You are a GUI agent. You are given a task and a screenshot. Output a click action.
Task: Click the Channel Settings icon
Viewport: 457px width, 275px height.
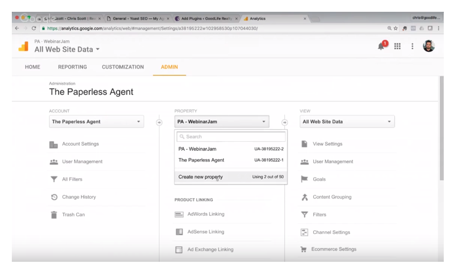click(x=304, y=232)
